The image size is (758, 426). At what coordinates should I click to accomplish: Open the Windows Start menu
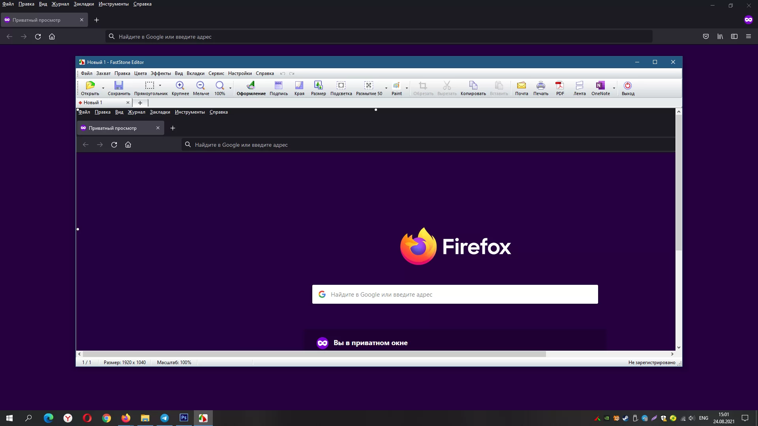pos(9,418)
